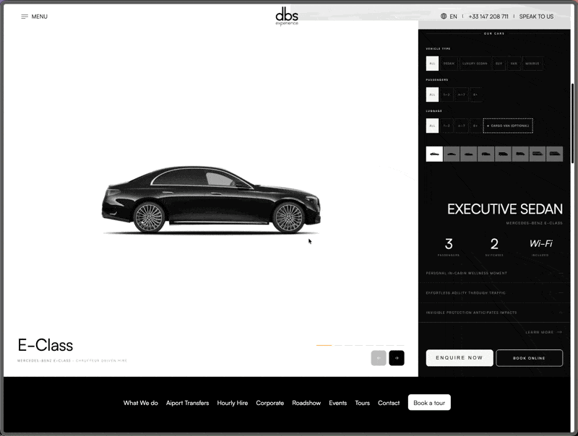The width and height of the screenshot is (578, 436).
Task: Select ALL under Passengers
Action: (432, 95)
